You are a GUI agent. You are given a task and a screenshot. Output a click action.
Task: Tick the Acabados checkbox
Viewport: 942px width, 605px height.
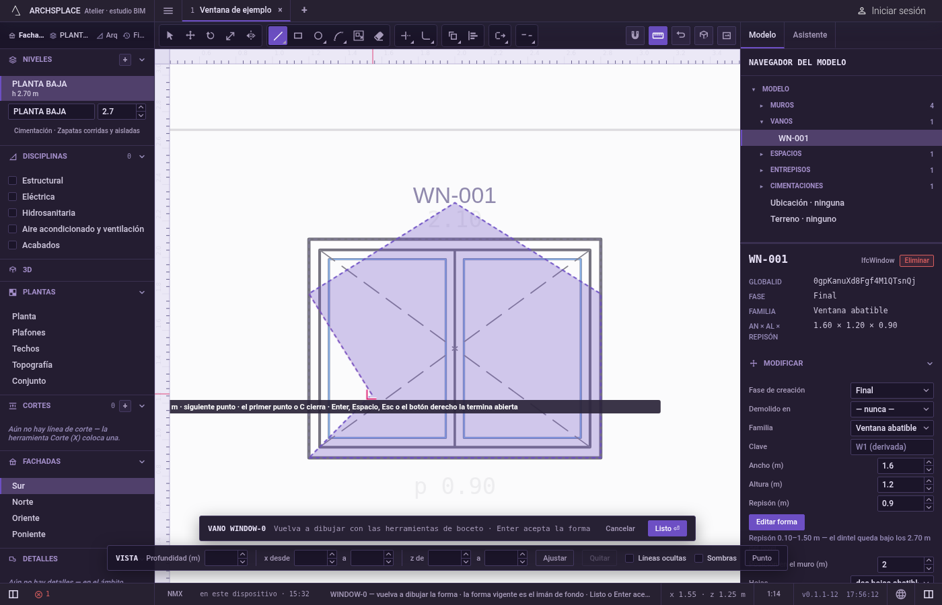12,245
